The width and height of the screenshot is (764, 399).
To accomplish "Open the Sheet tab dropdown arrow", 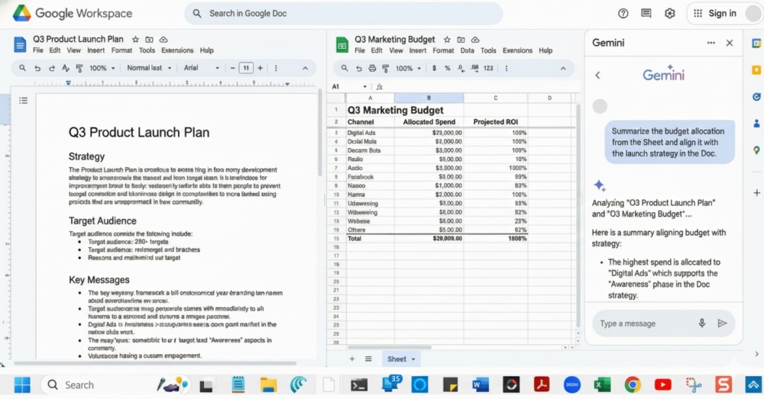I will [413, 359].
